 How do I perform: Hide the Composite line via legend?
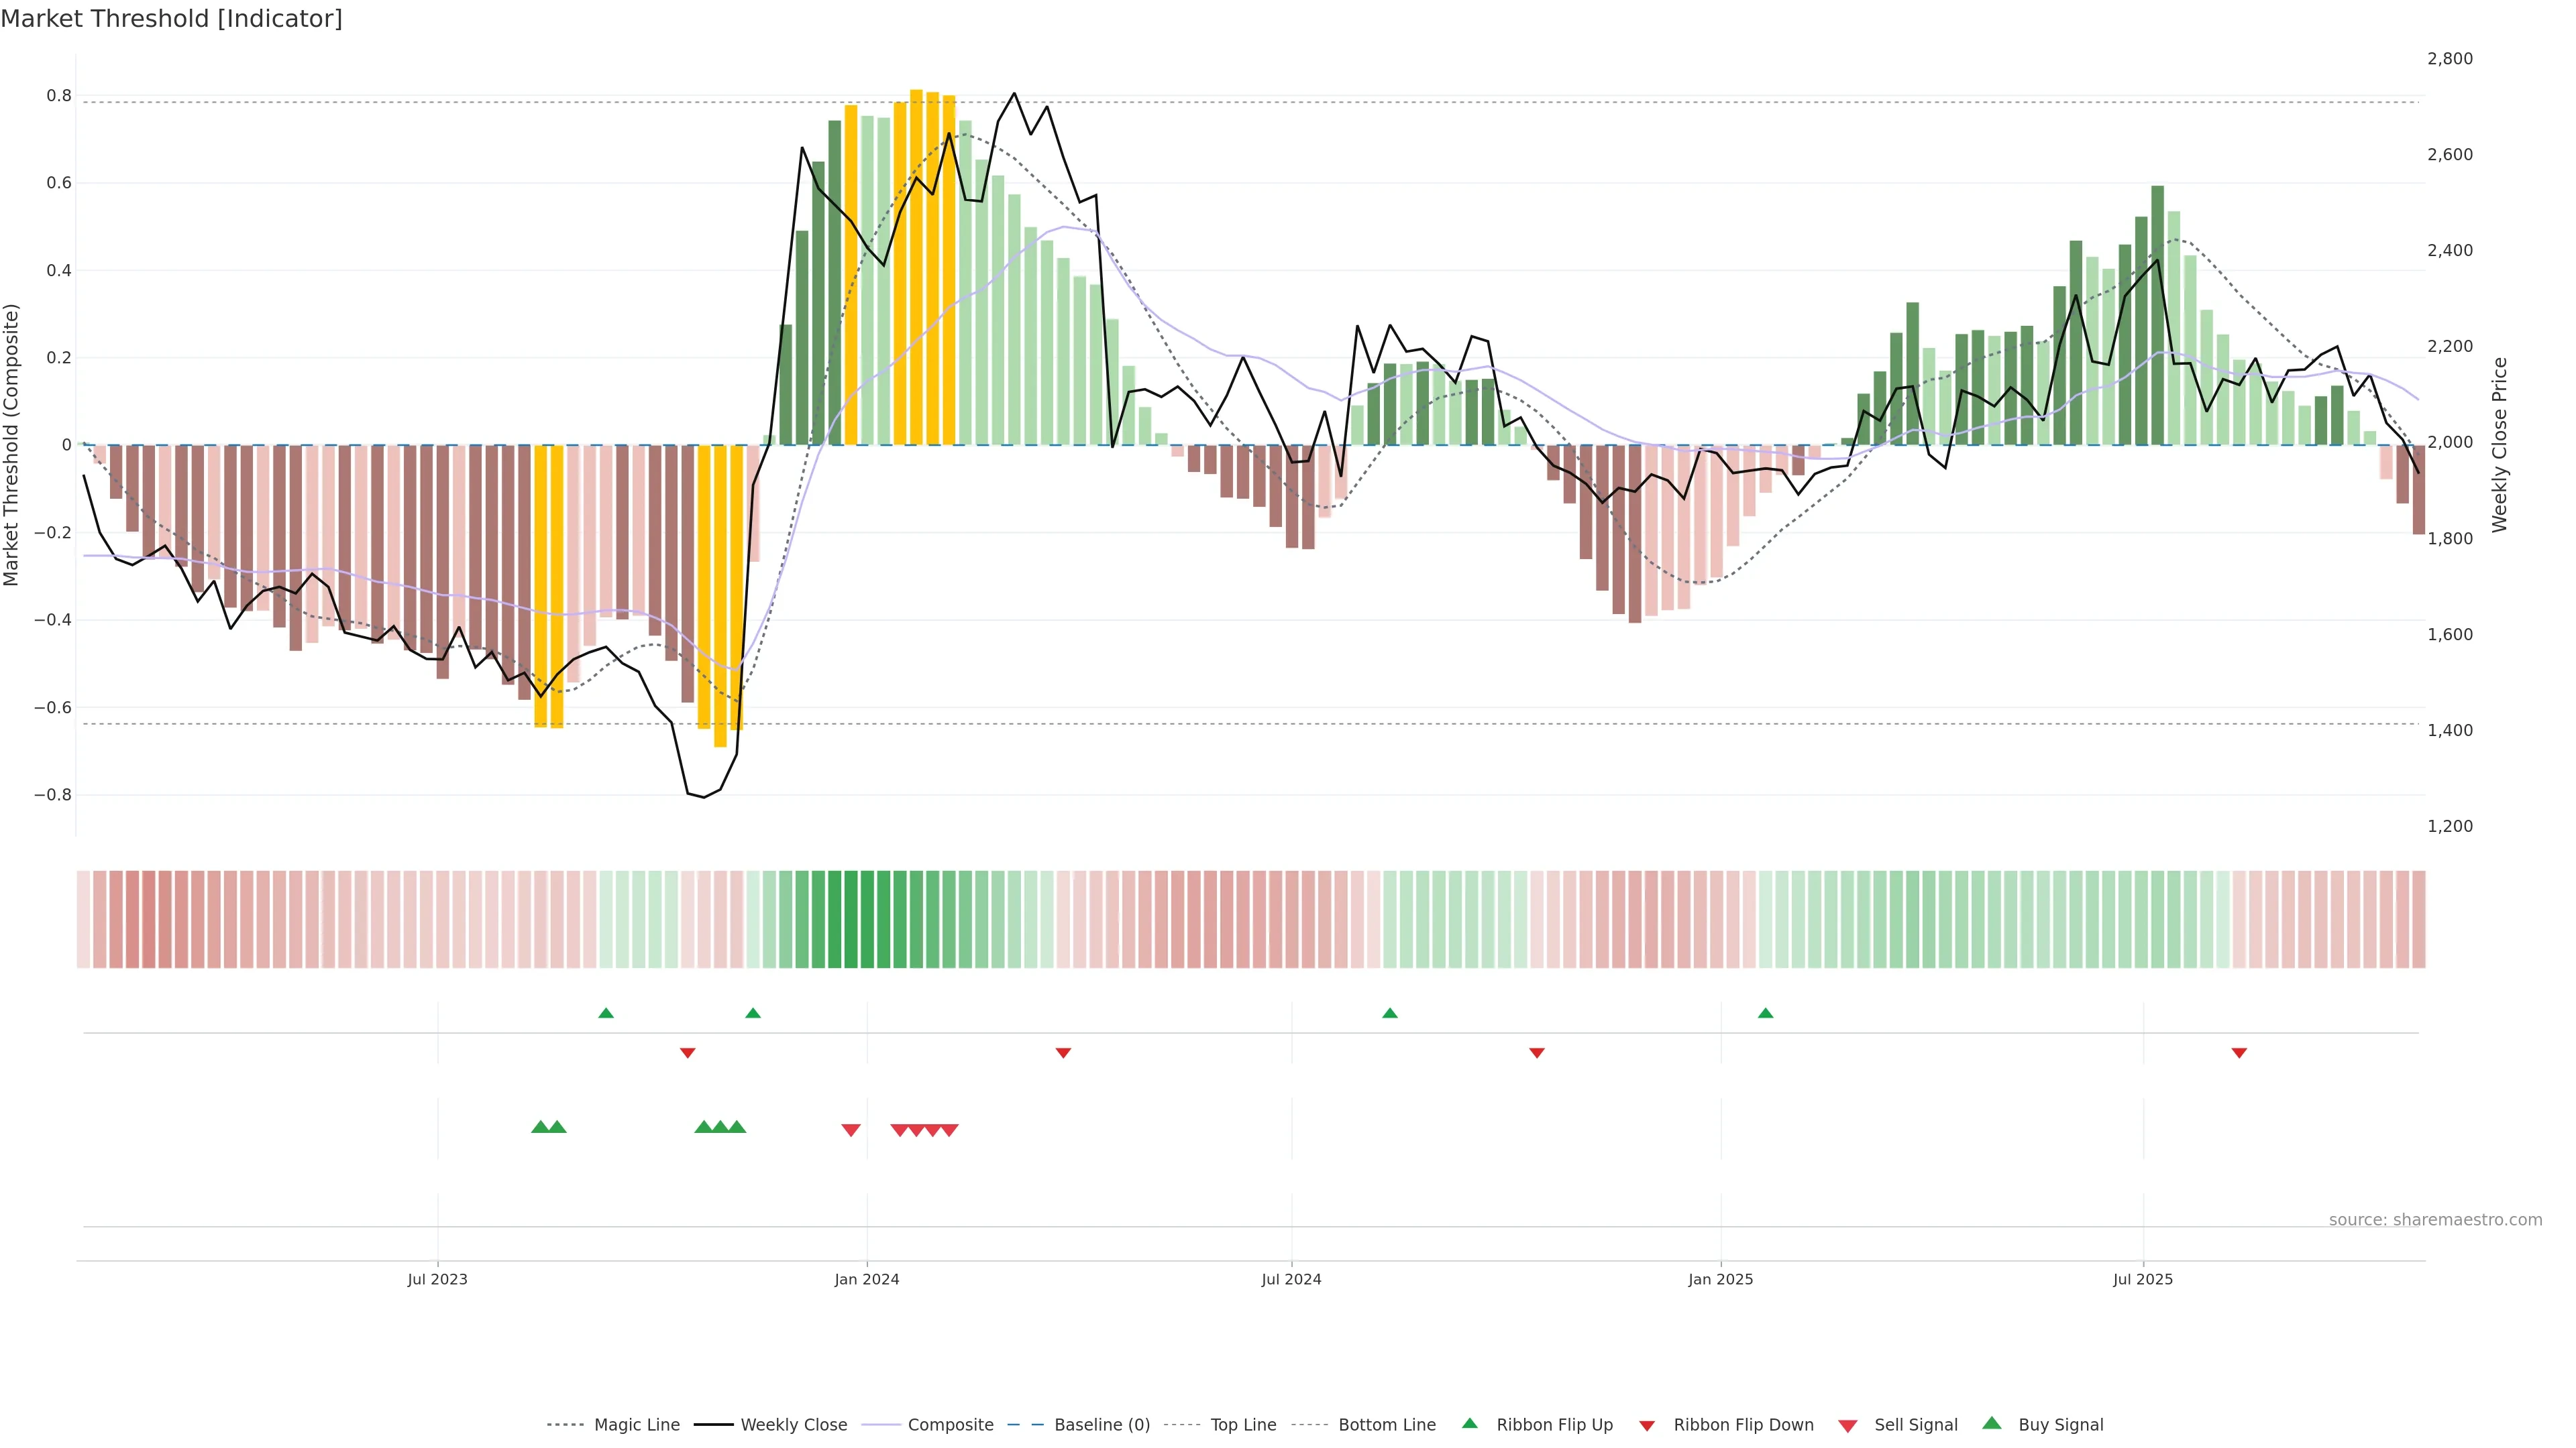[950, 1425]
